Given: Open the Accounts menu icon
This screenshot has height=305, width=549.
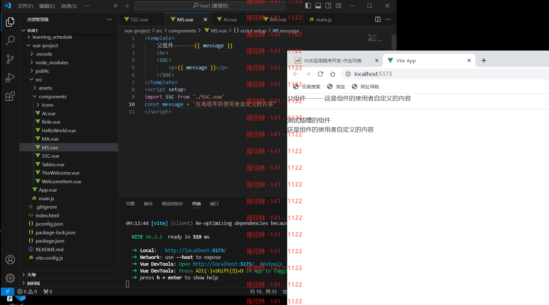Looking at the screenshot, I should click(10, 260).
